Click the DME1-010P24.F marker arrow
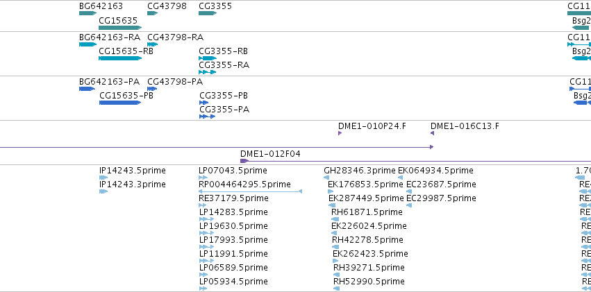591x292 pixels. (340, 133)
